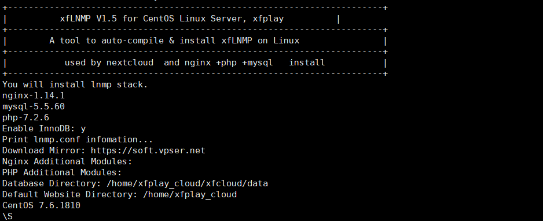Click the 'Database Directory:' label
Image resolution: width=543 pixels, height=221 pixels.
(52, 183)
